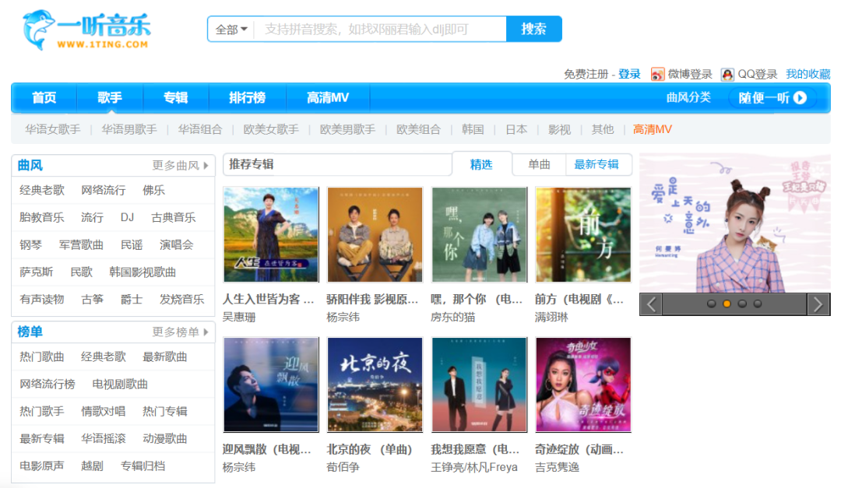
Task: Click the Weibo login icon
Action: pos(657,74)
